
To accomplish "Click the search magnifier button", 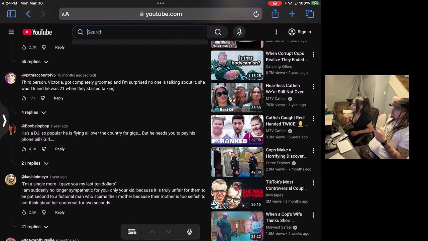I will click(218, 32).
